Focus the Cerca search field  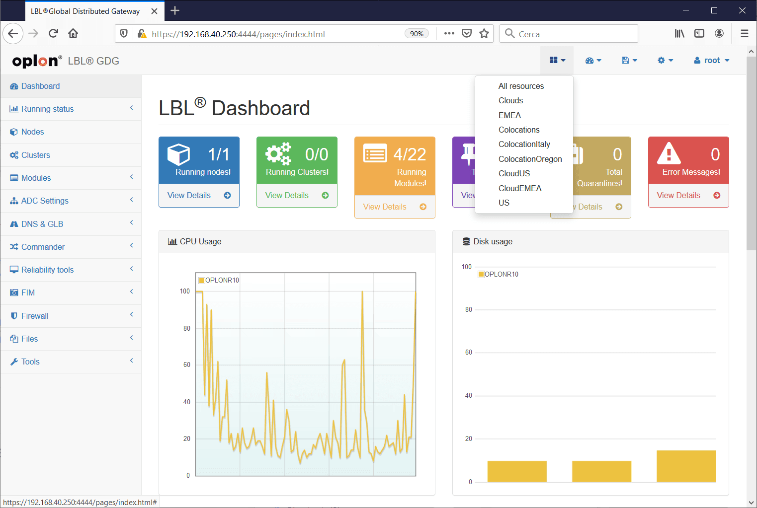tap(569, 34)
